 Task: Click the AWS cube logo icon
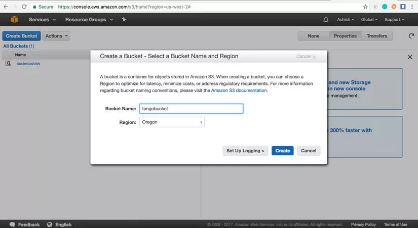(x=14, y=19)
